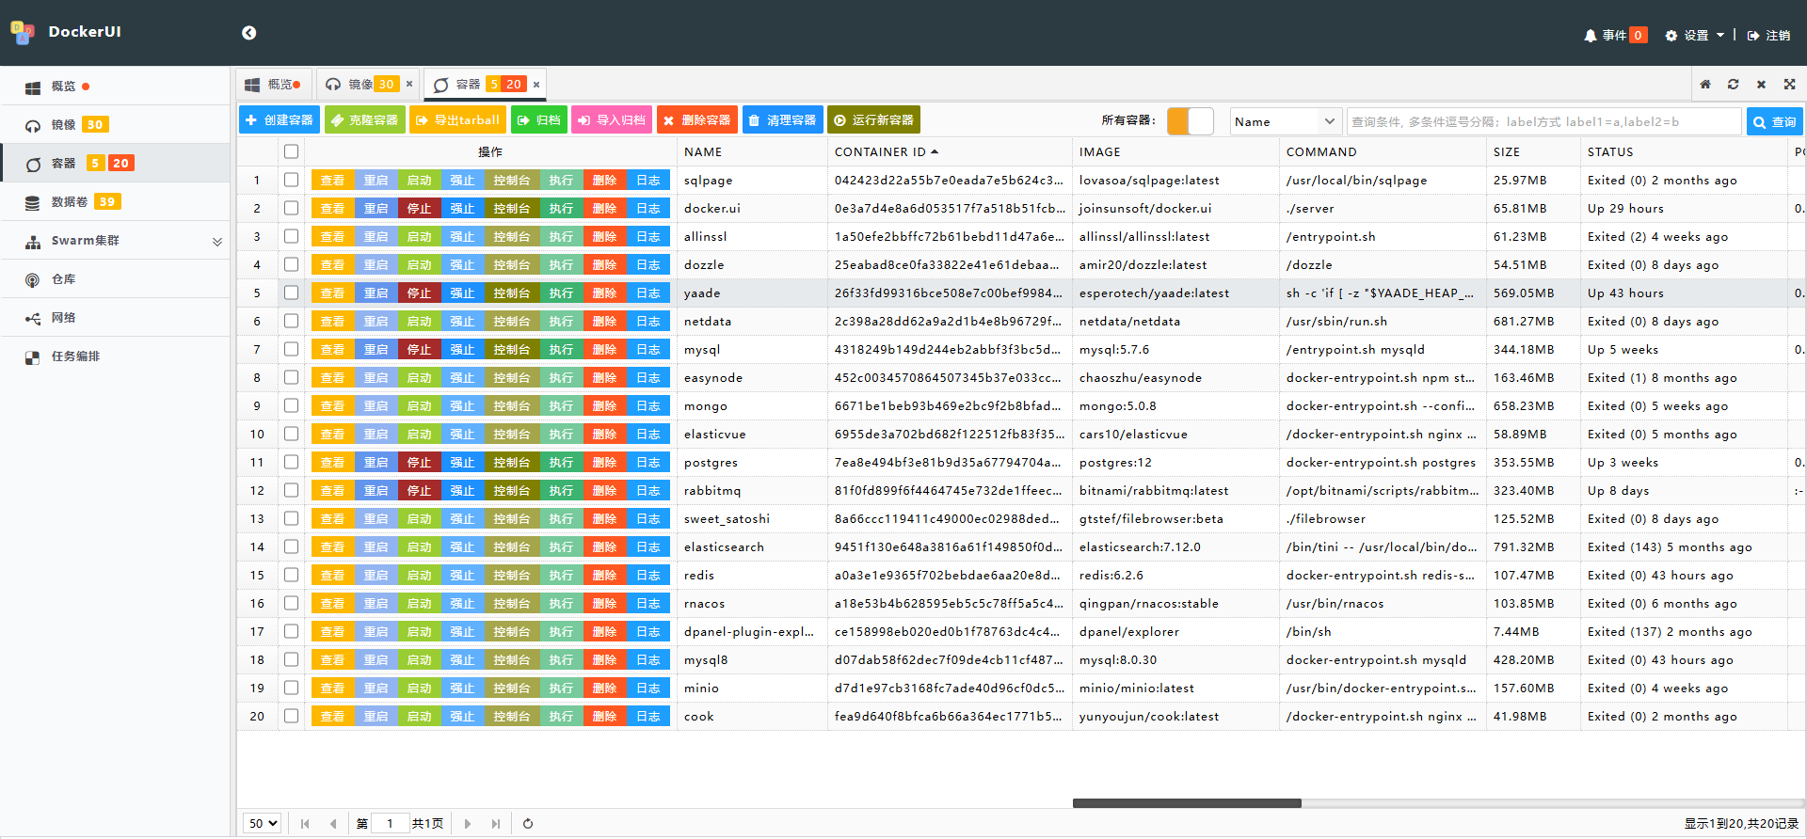Open the Name filter dropdown

(x=1285, y=121)
